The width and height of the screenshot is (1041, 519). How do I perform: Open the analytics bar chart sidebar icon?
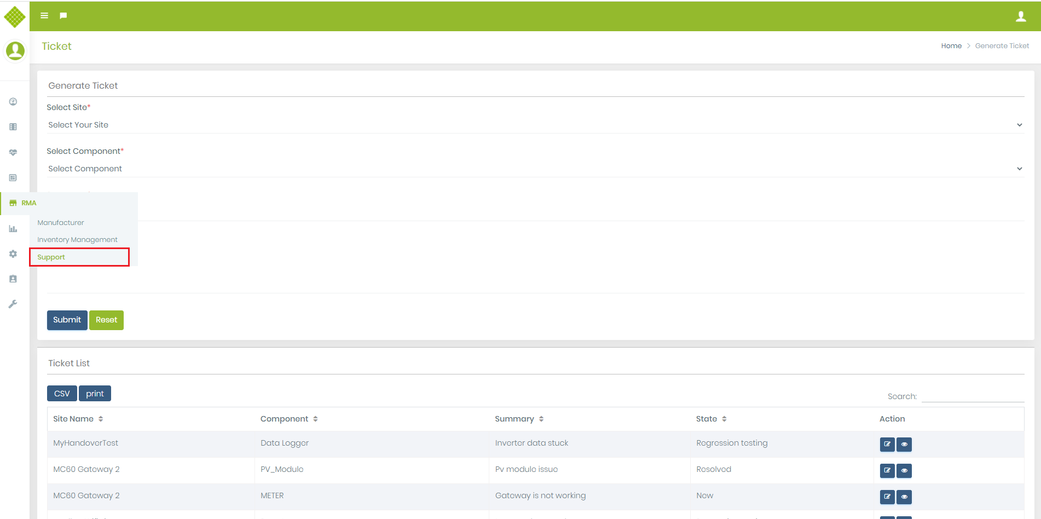pyautogui.click(x=13, y=228)
